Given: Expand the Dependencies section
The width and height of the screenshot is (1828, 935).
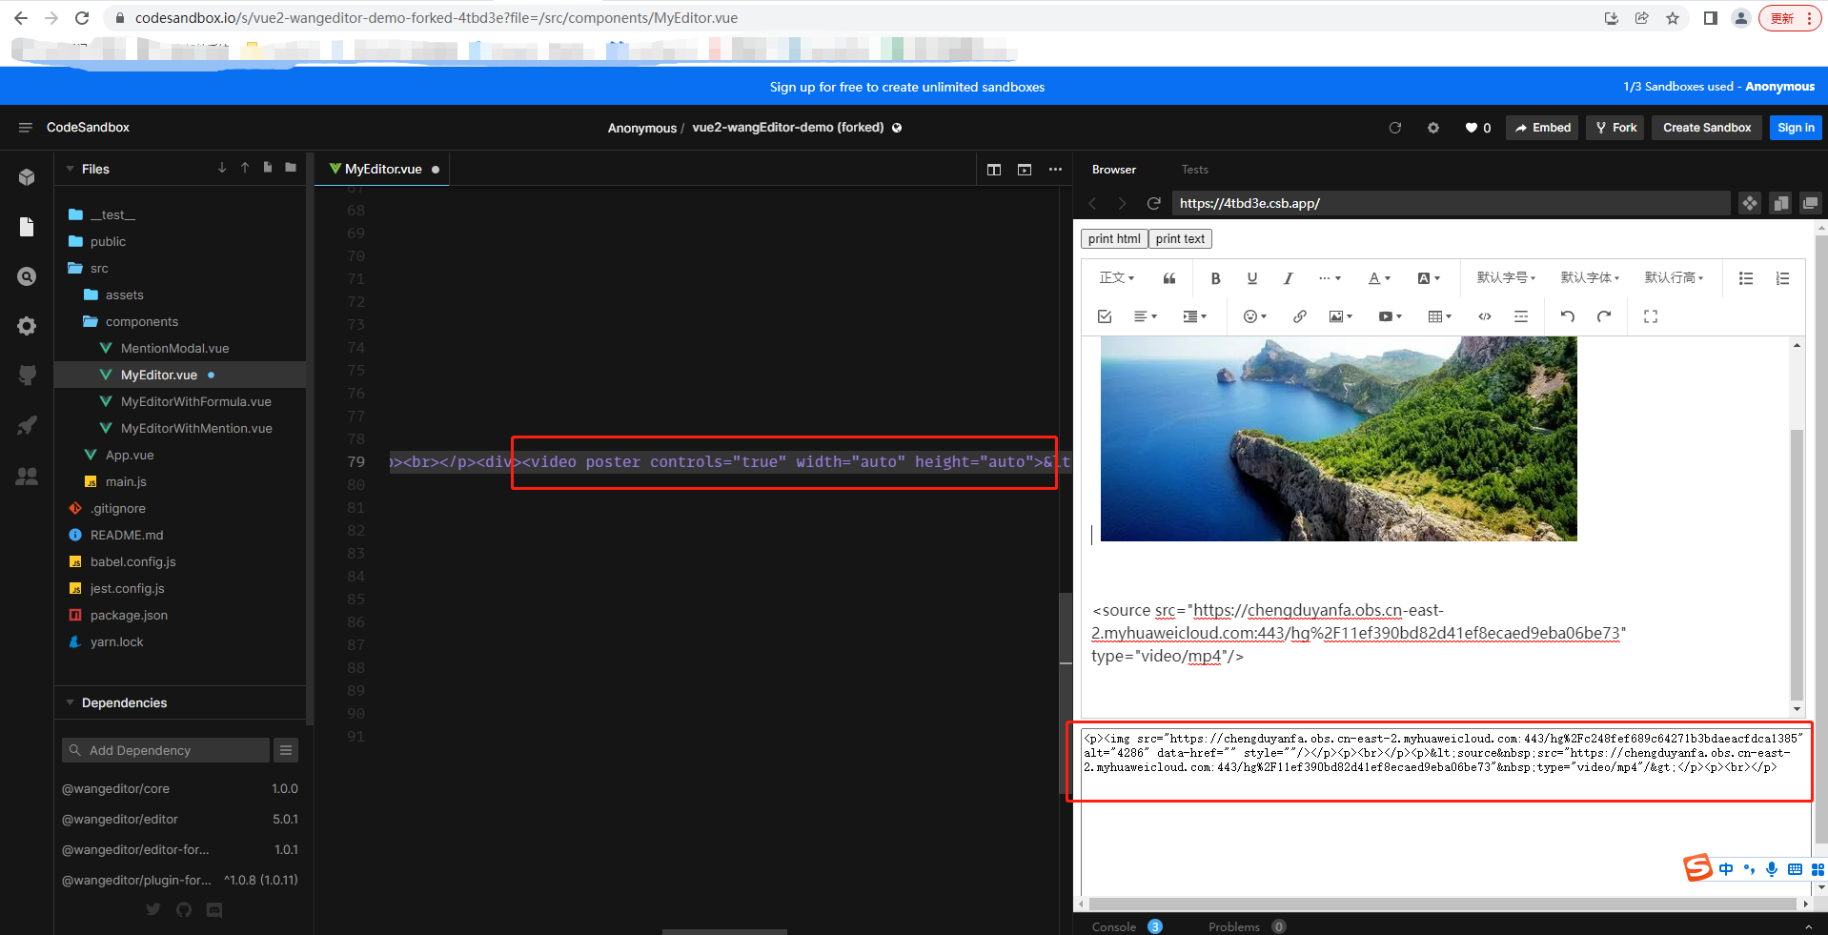Looking at the screenshot, I should pyautogui.click(x=123, y=702).
